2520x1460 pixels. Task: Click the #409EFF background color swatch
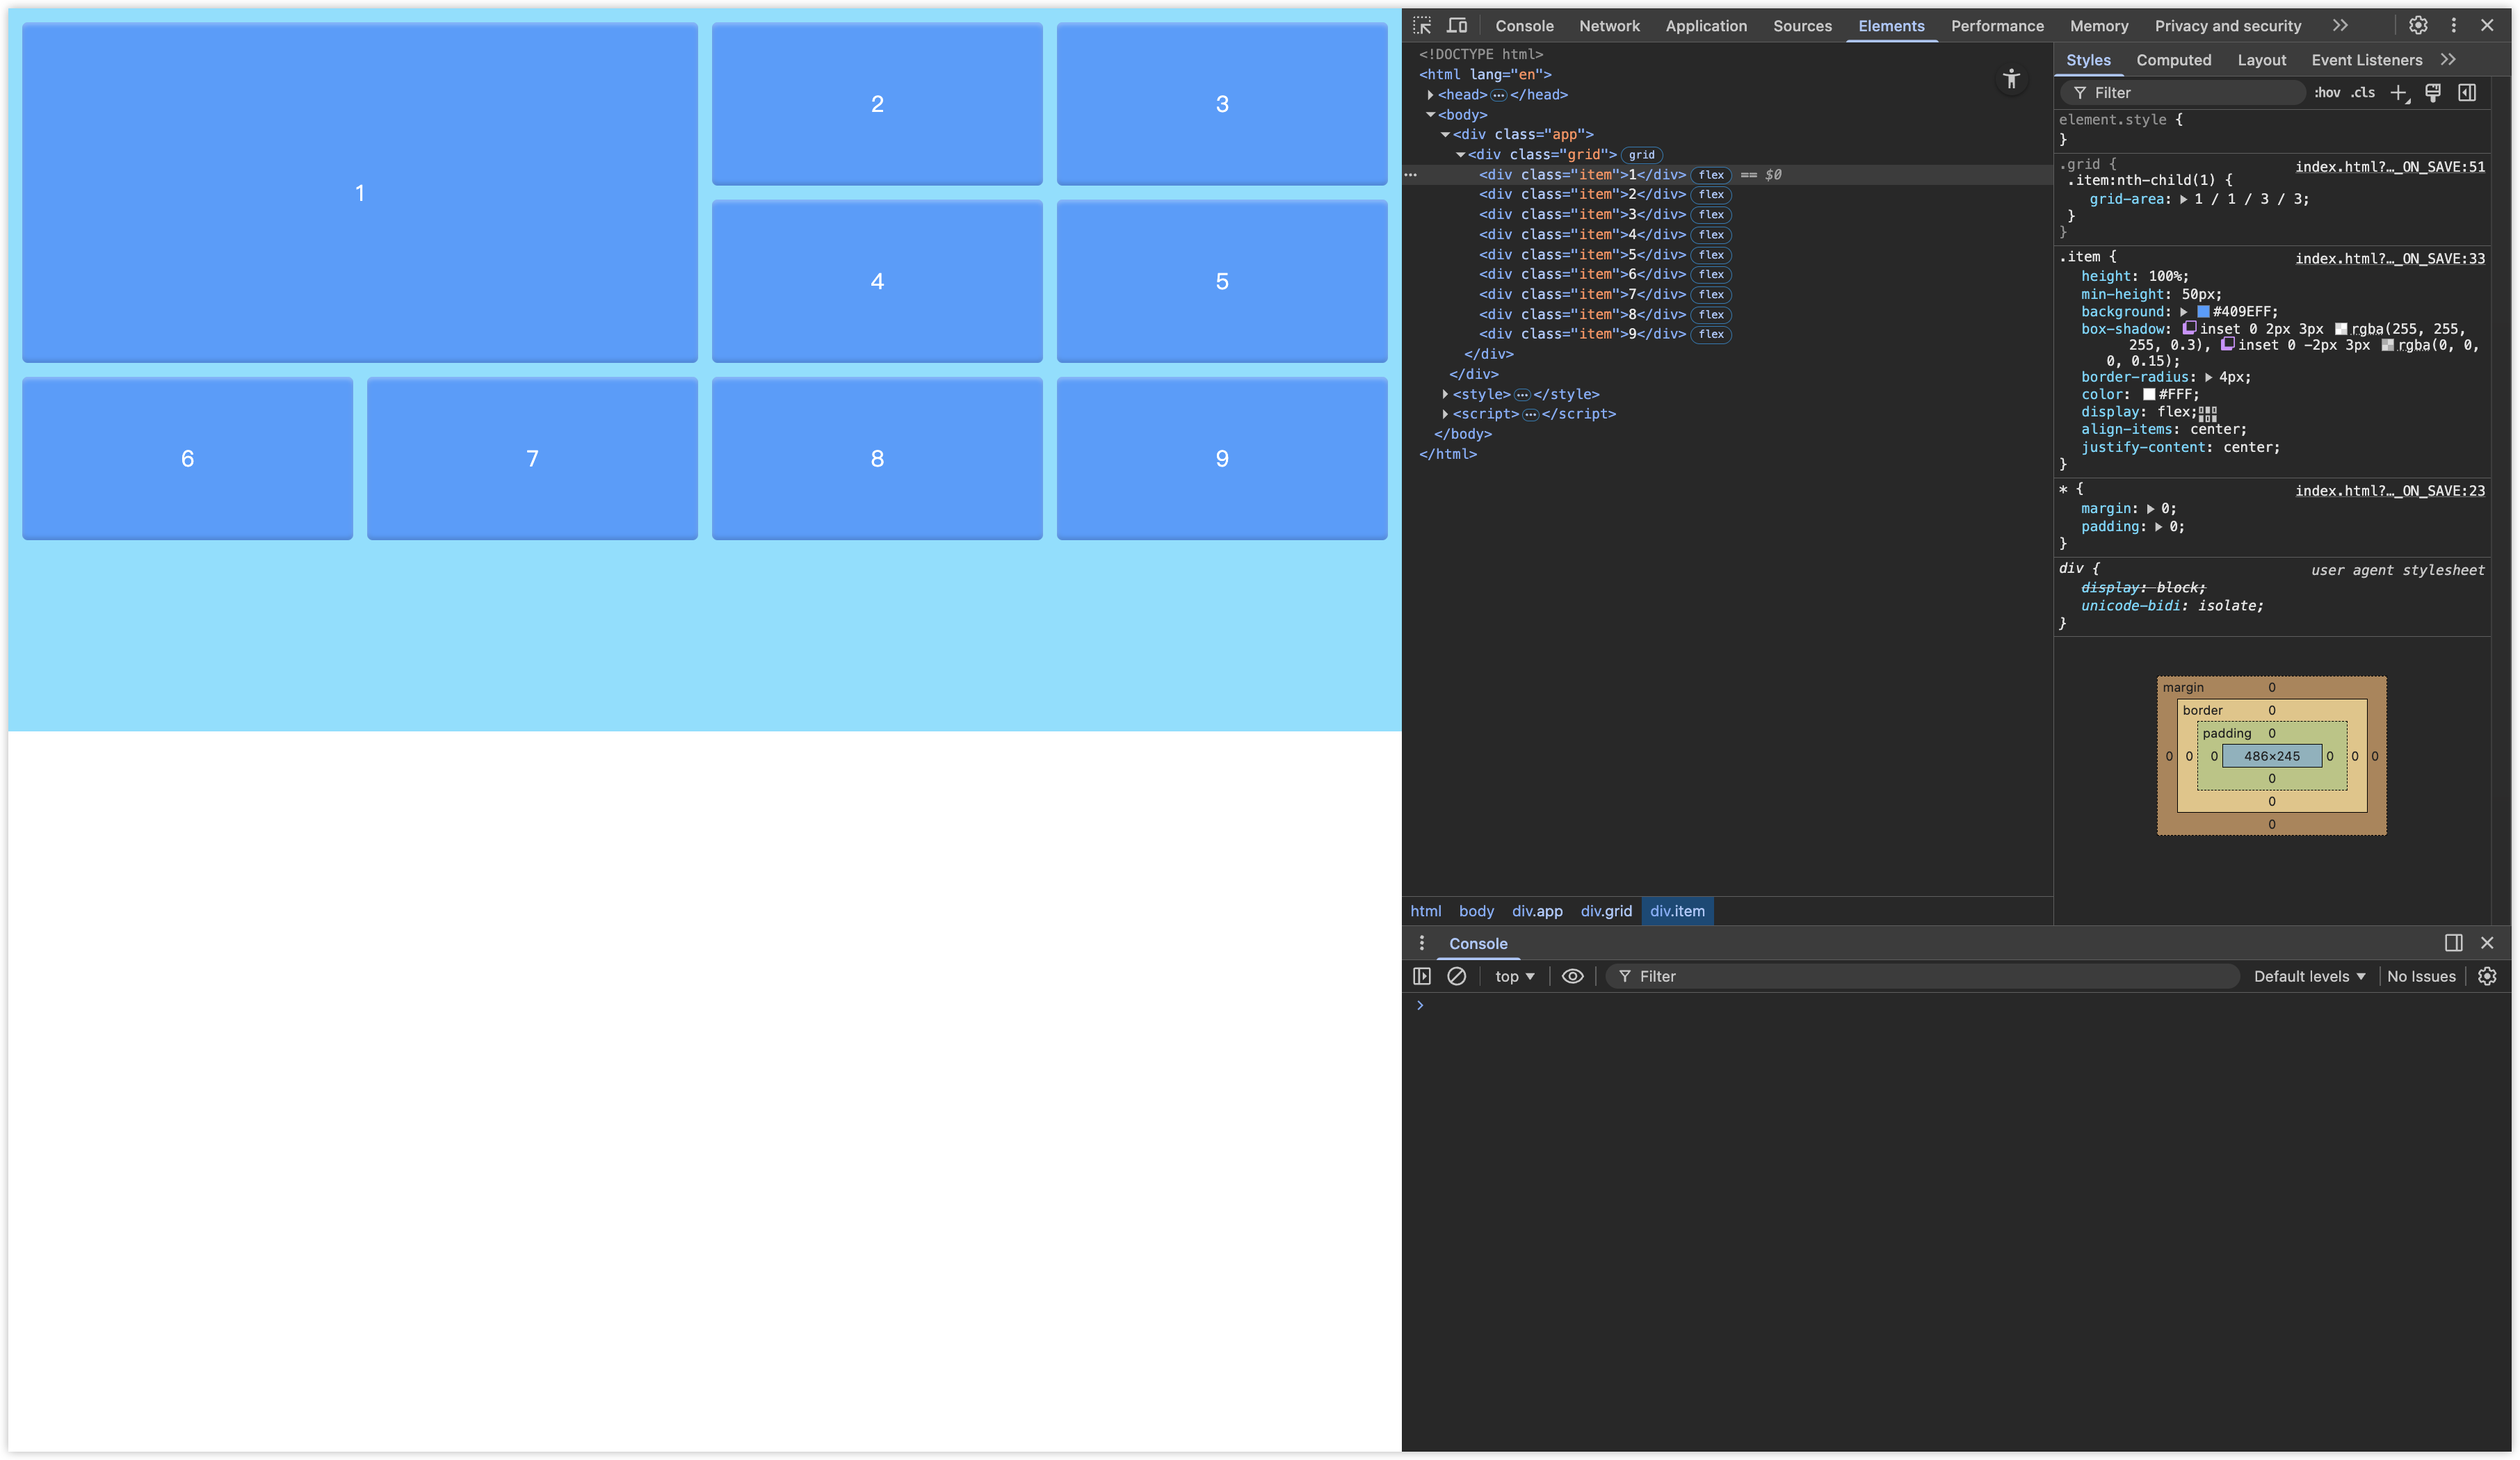pyautogui.click(x=2203, y=312)
